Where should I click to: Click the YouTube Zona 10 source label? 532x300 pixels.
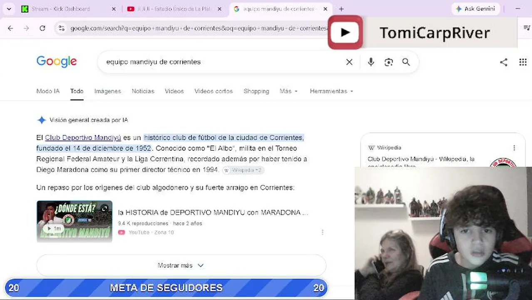[146, 232]
